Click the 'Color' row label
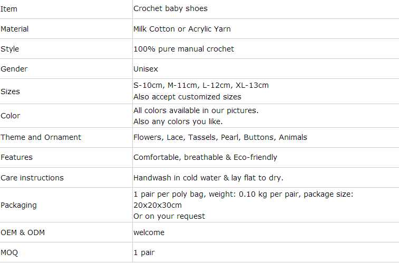This screenshot has height=264, width=399. (x=11, y=116)
